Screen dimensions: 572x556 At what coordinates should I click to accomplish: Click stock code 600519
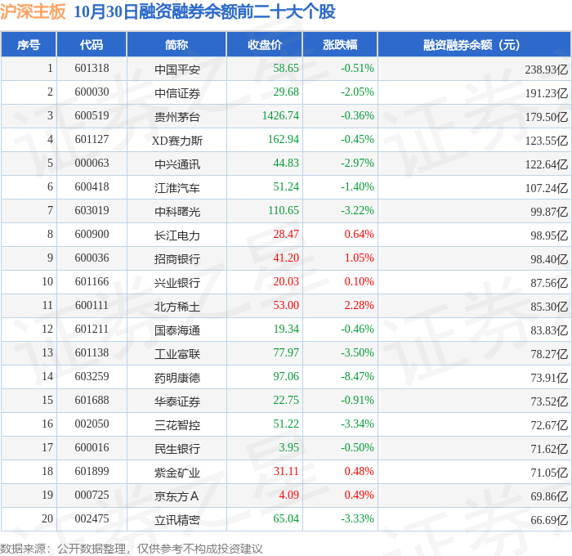[x=92, y=116]
